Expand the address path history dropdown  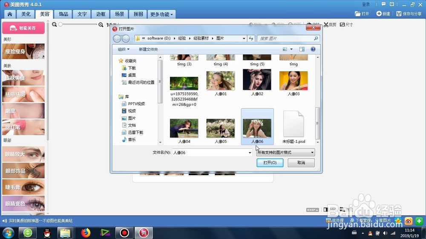click(x=244, y=39)
